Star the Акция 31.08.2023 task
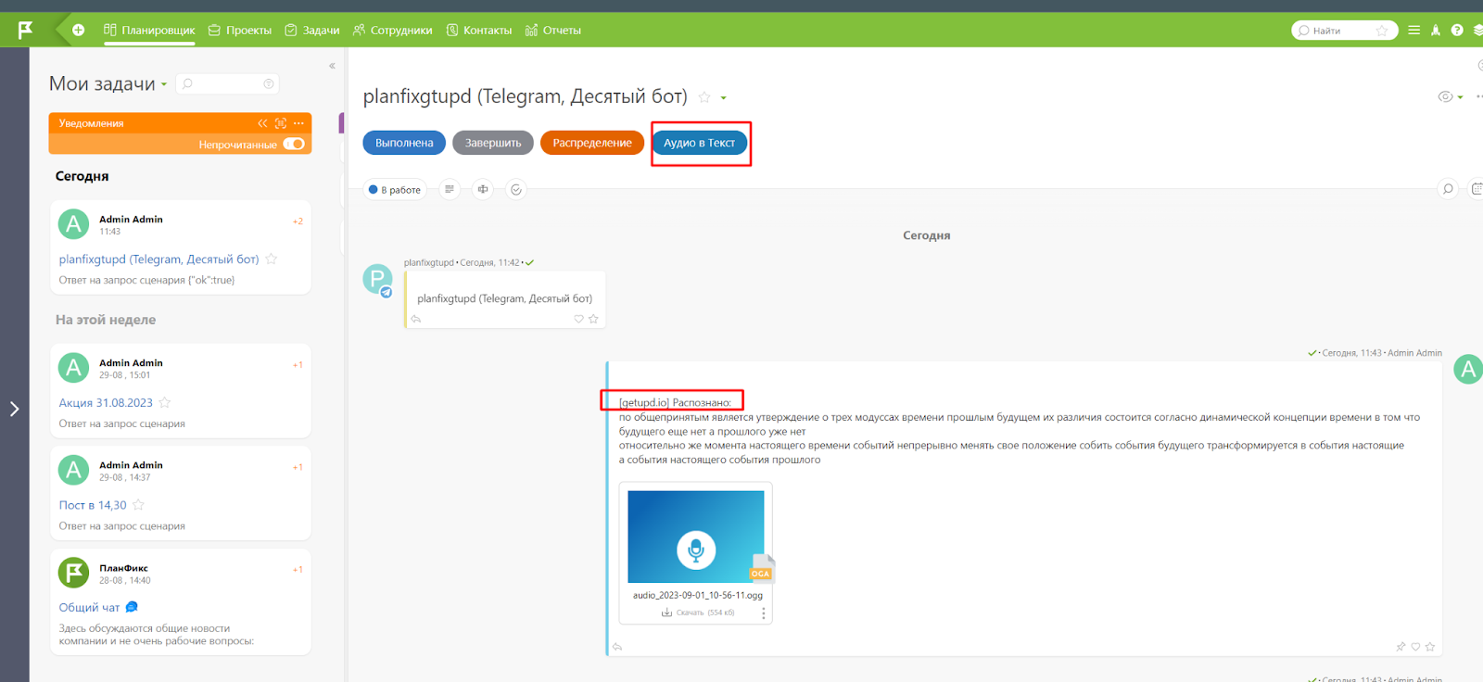The height and width of the screenshot is (682, 1483). tap(165, 403)
